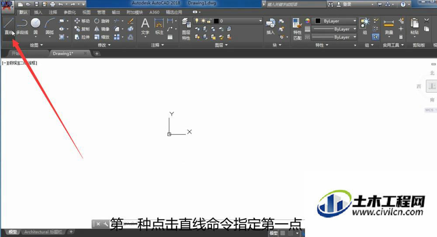Click the object color wheel swatch

307,21
